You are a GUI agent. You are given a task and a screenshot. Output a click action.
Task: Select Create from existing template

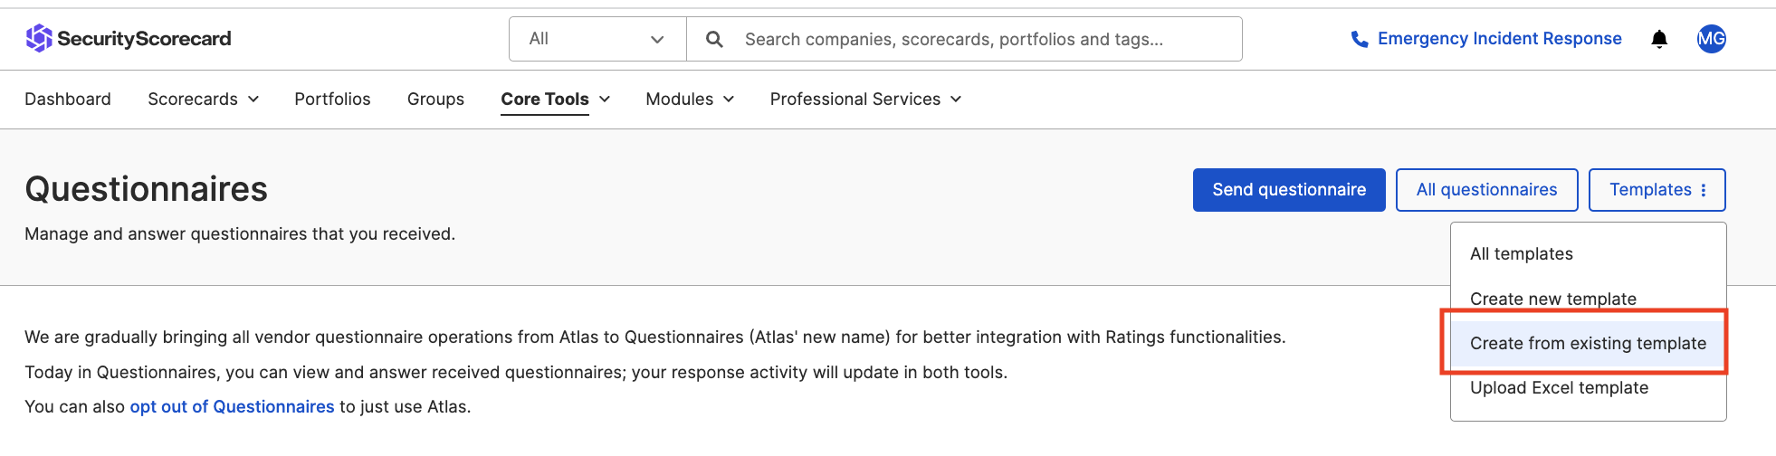1587,343
